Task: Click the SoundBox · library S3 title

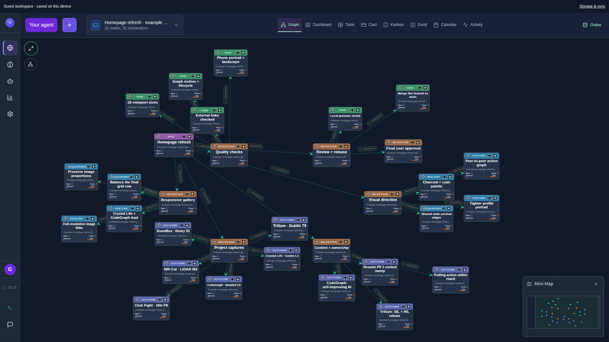Action: [x=173, y=231]
